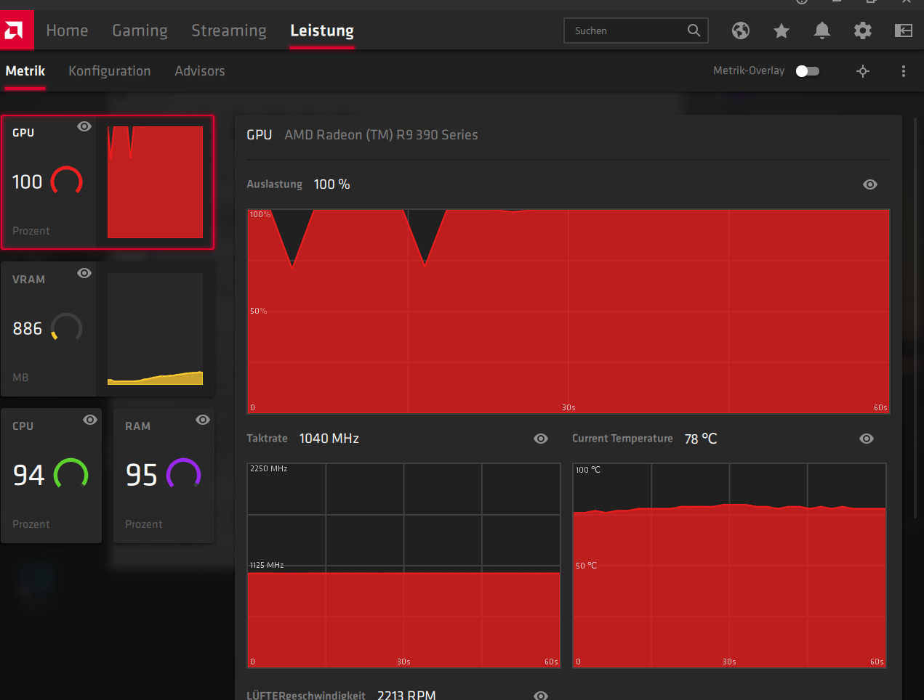Select the RAM metric card
Viewport: 924px width, 700px height.
164,476
